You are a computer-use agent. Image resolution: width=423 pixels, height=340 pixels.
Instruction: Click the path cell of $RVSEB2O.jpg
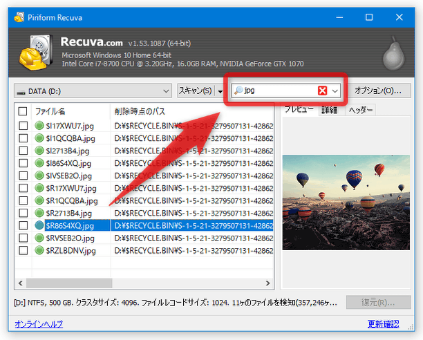194,238
